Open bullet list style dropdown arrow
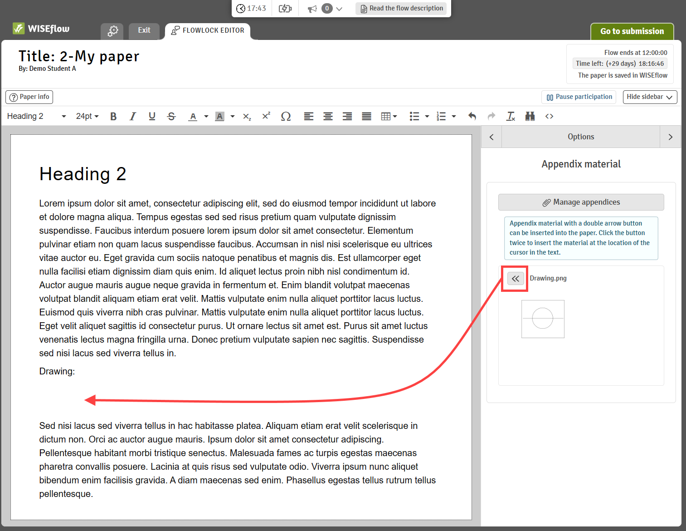Screen dimensions: 686x531 click(x=427, y=116)
